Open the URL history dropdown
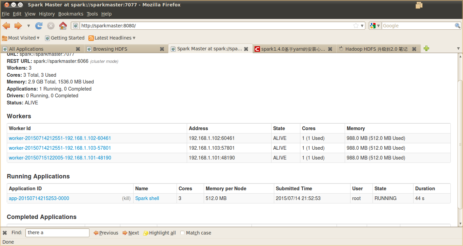The height and width of the screenshot is (246, 463). (362, 26)
